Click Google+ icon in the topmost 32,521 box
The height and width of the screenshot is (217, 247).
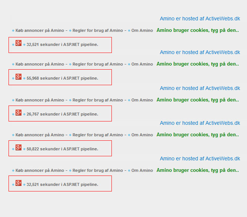pos(19,43)
